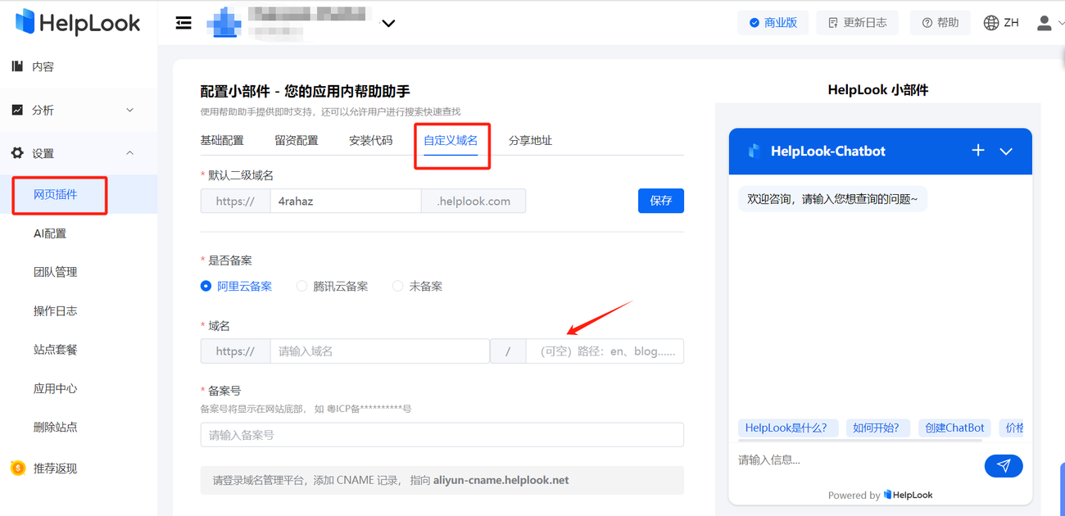Click the subdomain field containing 4rahaz

[x=346, y=201]
